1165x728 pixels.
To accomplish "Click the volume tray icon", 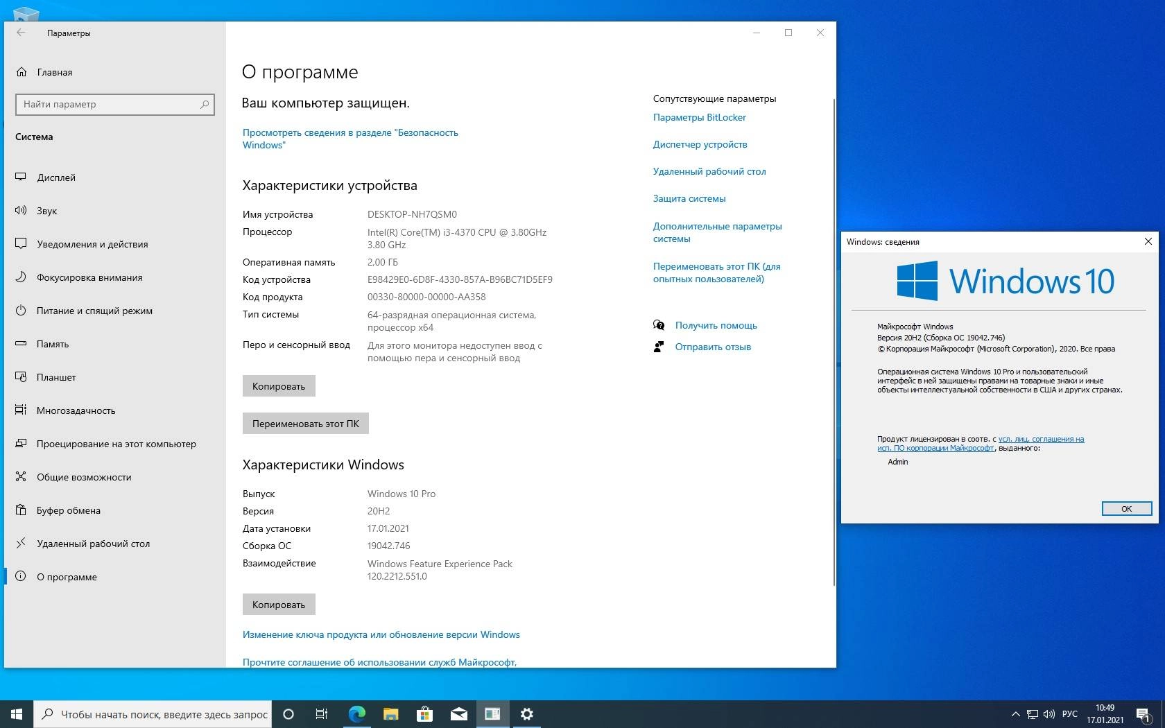I will pos(1048,714).
